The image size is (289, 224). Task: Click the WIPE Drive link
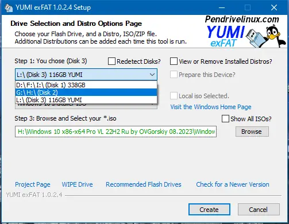(x=77, y=184)
